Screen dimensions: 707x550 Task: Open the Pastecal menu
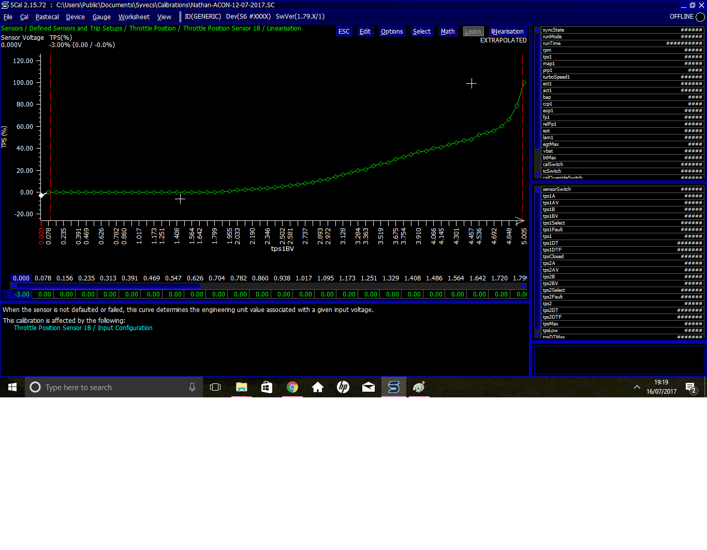[x=47, y=17]
